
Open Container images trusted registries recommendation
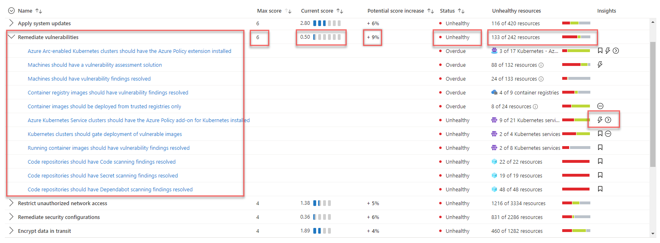coord(104,106)
